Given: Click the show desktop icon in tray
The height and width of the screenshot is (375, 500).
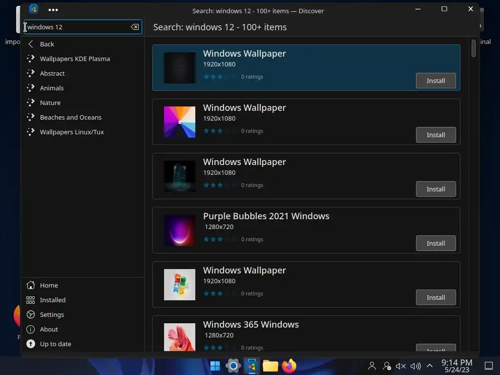Looking at the screenshot, I should pyautogui.click(x=488, y=366).
